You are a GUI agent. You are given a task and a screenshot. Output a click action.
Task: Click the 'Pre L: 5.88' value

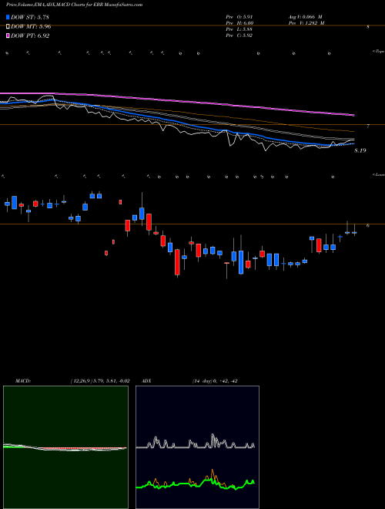coord(239,29)
